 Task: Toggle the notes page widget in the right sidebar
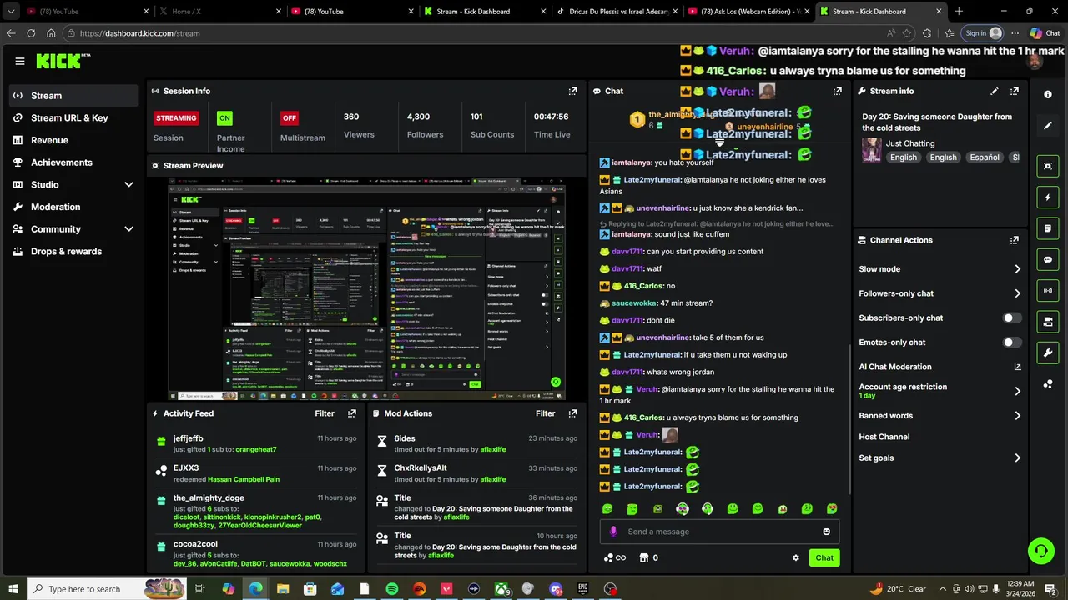1048,228
